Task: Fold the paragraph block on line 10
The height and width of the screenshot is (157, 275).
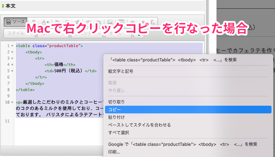Action: 13,102
